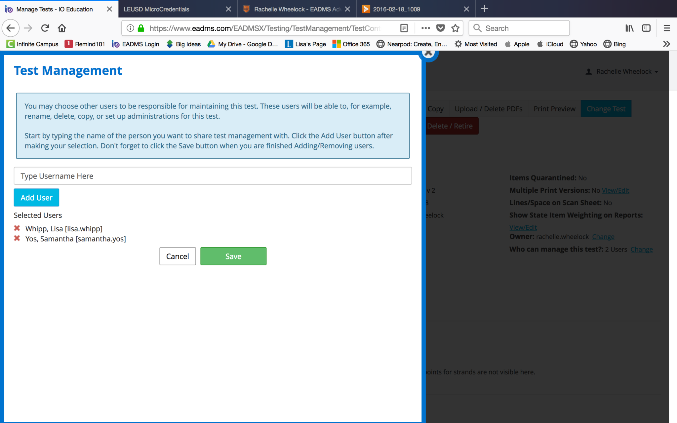Image resolution: width=677 pixels, height=423 pixels.
Task: Toggle reader view icon in address bar
Action: coord(404,28)
